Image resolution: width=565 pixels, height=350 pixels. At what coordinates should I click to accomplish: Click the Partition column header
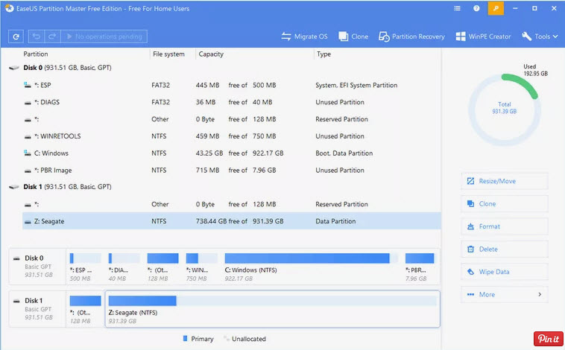click(36, 54)
